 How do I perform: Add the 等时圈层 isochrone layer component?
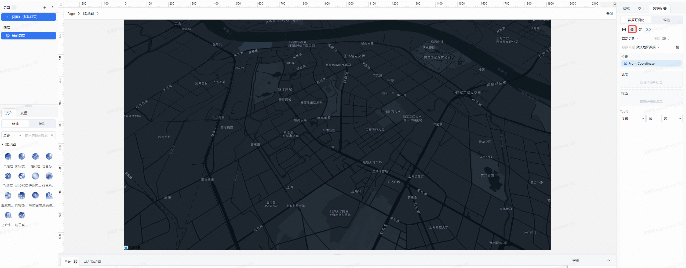tap(35, 195)
